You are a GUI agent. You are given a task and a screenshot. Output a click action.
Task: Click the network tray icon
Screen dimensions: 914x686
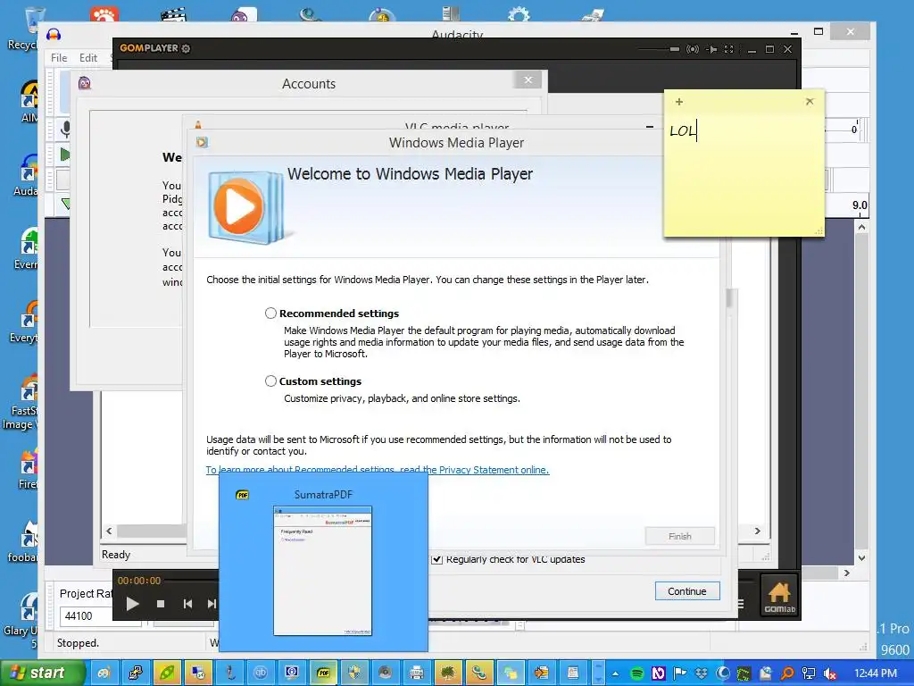(809, 673)
